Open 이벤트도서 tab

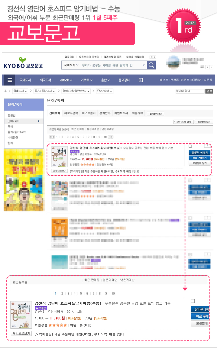pyautogui.click(x=121, y=113)
